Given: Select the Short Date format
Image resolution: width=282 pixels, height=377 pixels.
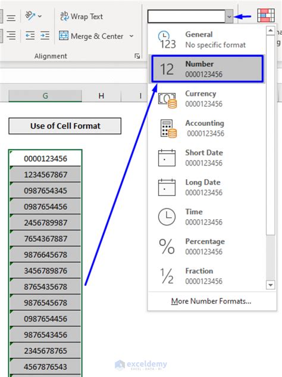Looking at the screenshot, I should click(207, 158).
